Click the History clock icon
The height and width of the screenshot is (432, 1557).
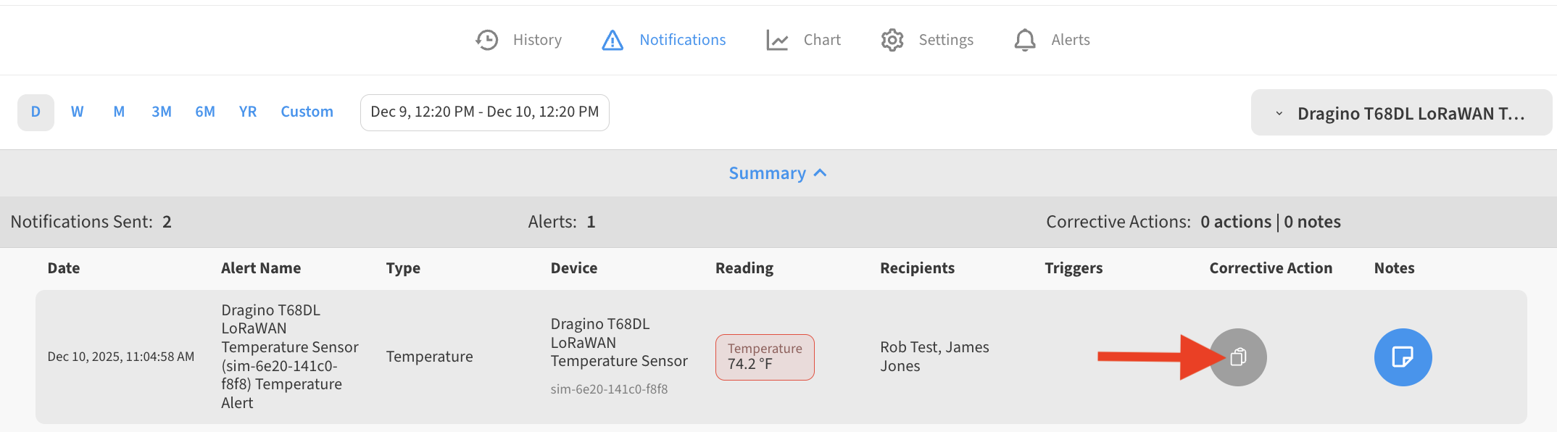(x=487, y=40)
